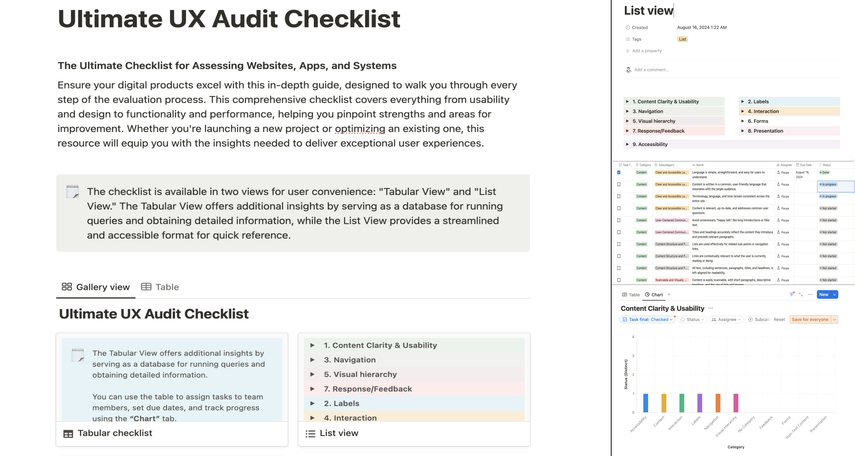Click the Reset filter button

[779, 320]
